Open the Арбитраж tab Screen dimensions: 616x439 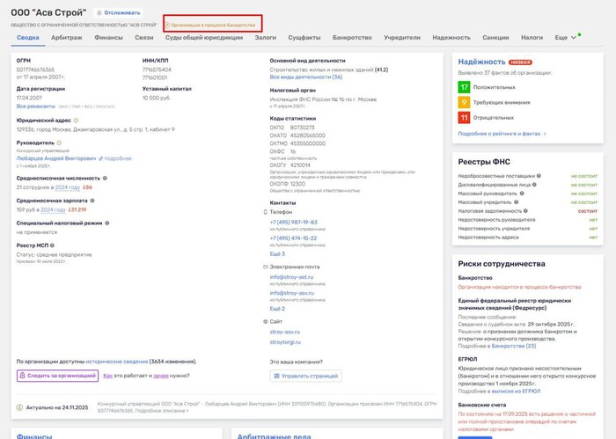pos(67,38)
